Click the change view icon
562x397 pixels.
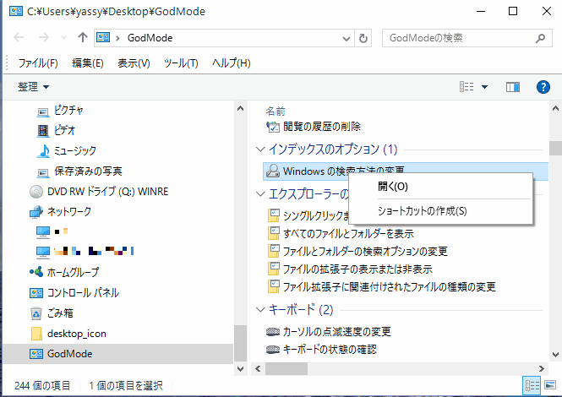(467, 87)
